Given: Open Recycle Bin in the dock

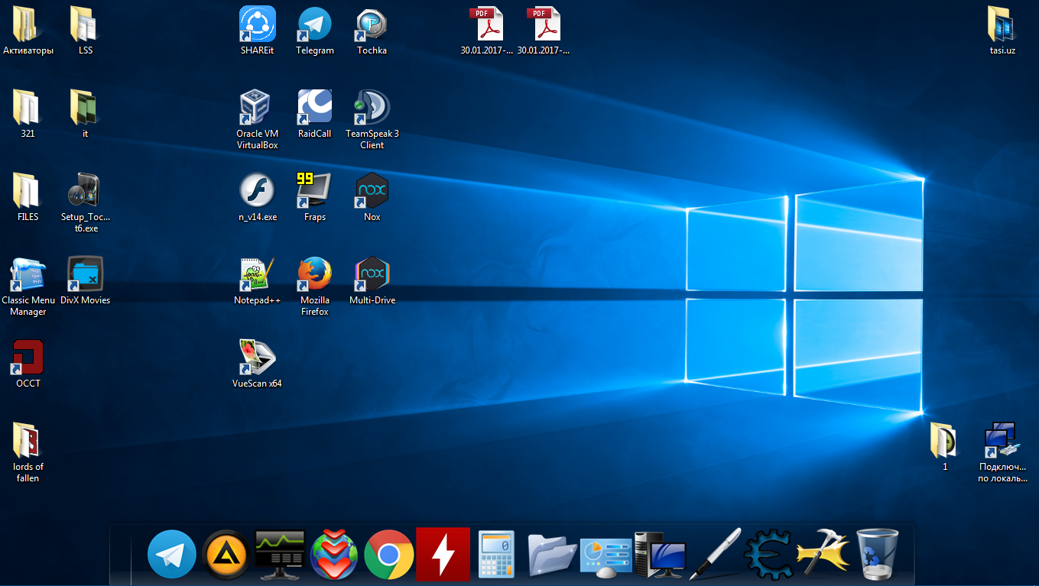Looking at the screenshot, I should pyautogui.click(x=877, y=555).
